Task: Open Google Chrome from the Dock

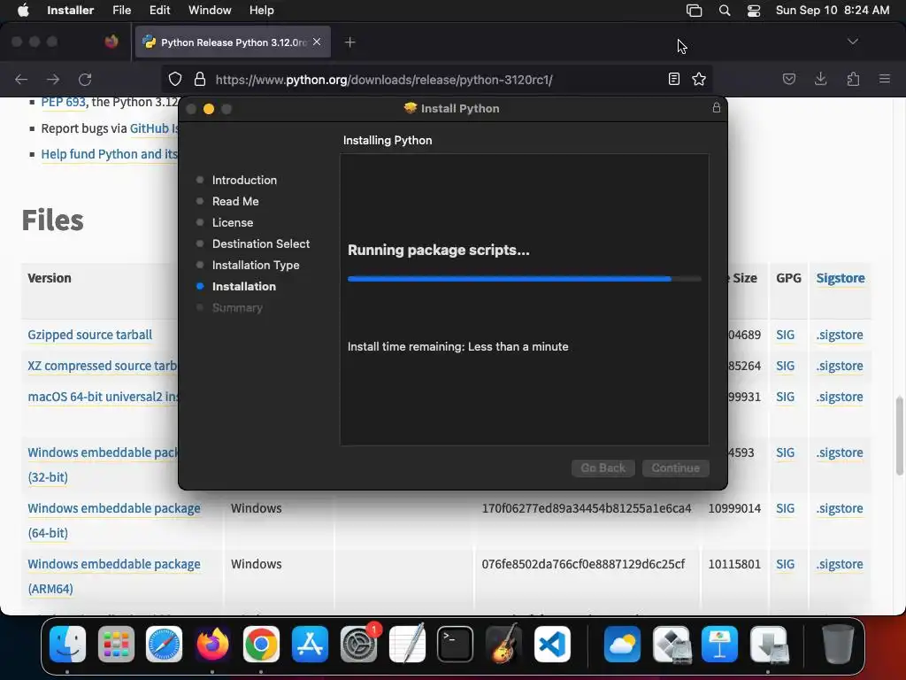Action: click(261, 644)
